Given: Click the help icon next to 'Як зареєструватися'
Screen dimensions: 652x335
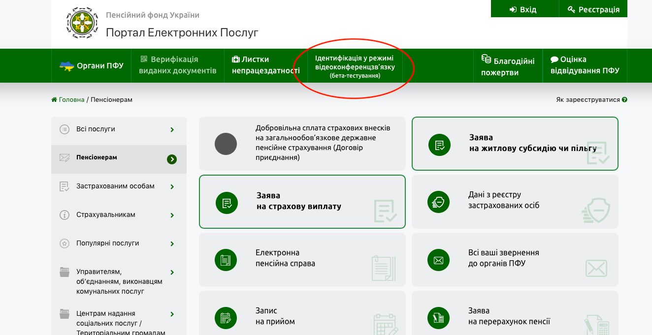Looking at the screenshot, I should tap(624, 99).
